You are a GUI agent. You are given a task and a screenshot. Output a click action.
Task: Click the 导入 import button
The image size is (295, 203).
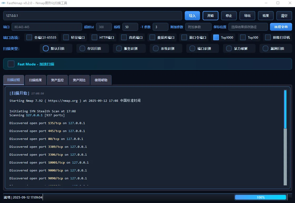click(192, 16)
